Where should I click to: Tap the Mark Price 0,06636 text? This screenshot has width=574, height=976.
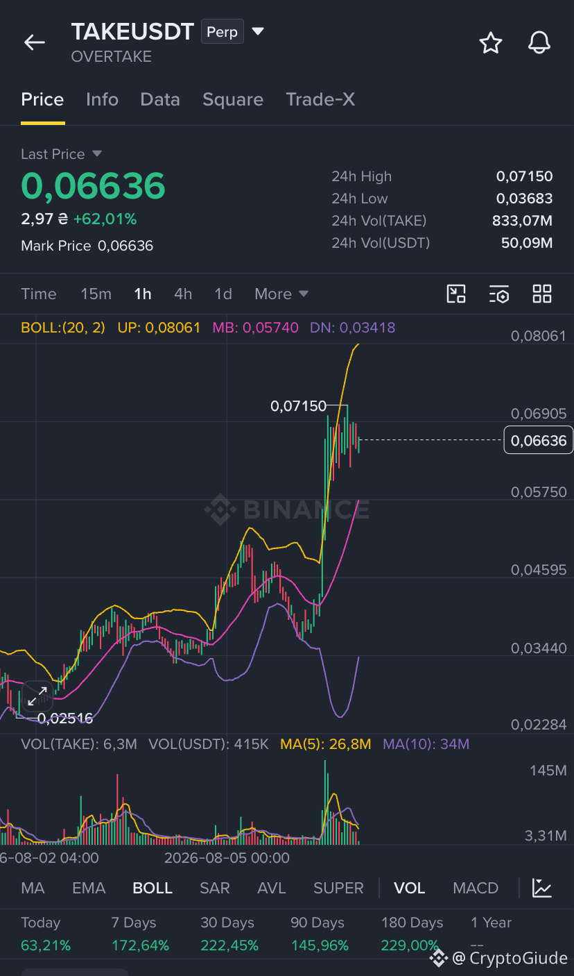click(87, 246)
